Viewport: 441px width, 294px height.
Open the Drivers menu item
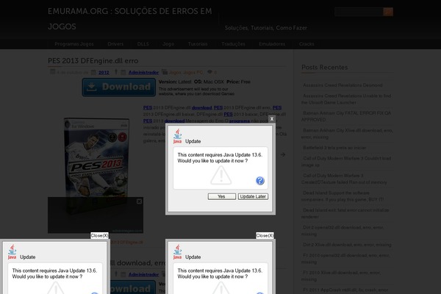point(115,44)
